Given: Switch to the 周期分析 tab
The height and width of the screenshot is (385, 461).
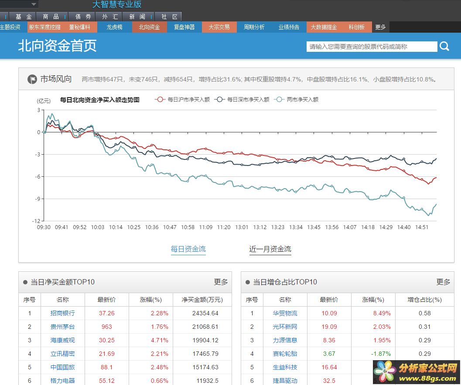Looking at the screenshot, I should coord(254,27).
